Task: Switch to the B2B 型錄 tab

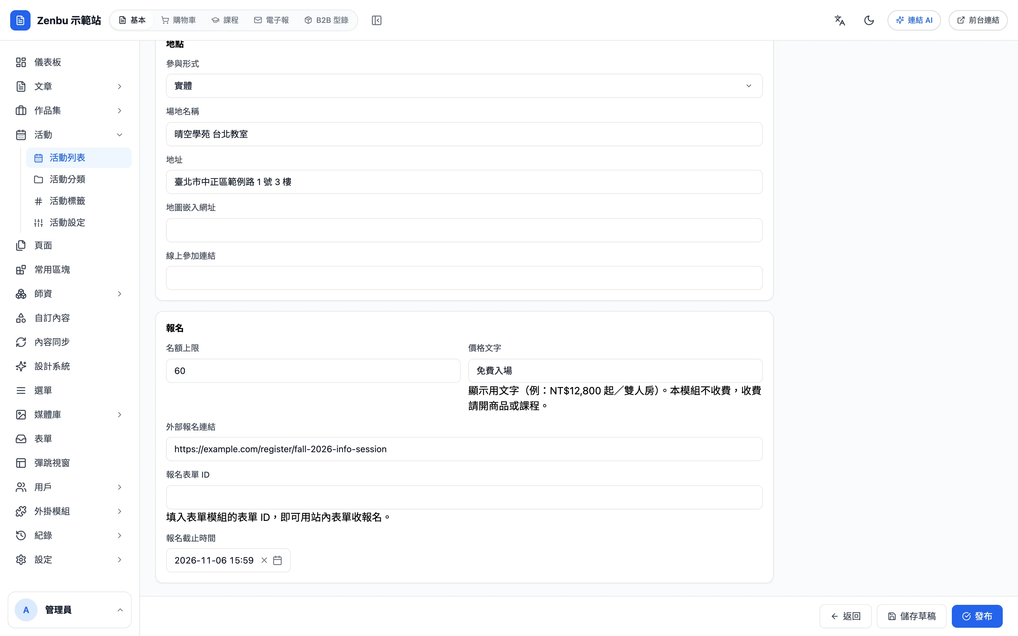Action: (x=326, y=20)
